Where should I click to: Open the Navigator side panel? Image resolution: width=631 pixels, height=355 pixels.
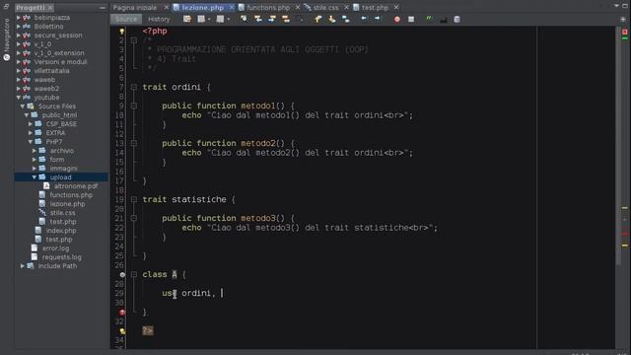pyautogui.click(x=7, y=39)
